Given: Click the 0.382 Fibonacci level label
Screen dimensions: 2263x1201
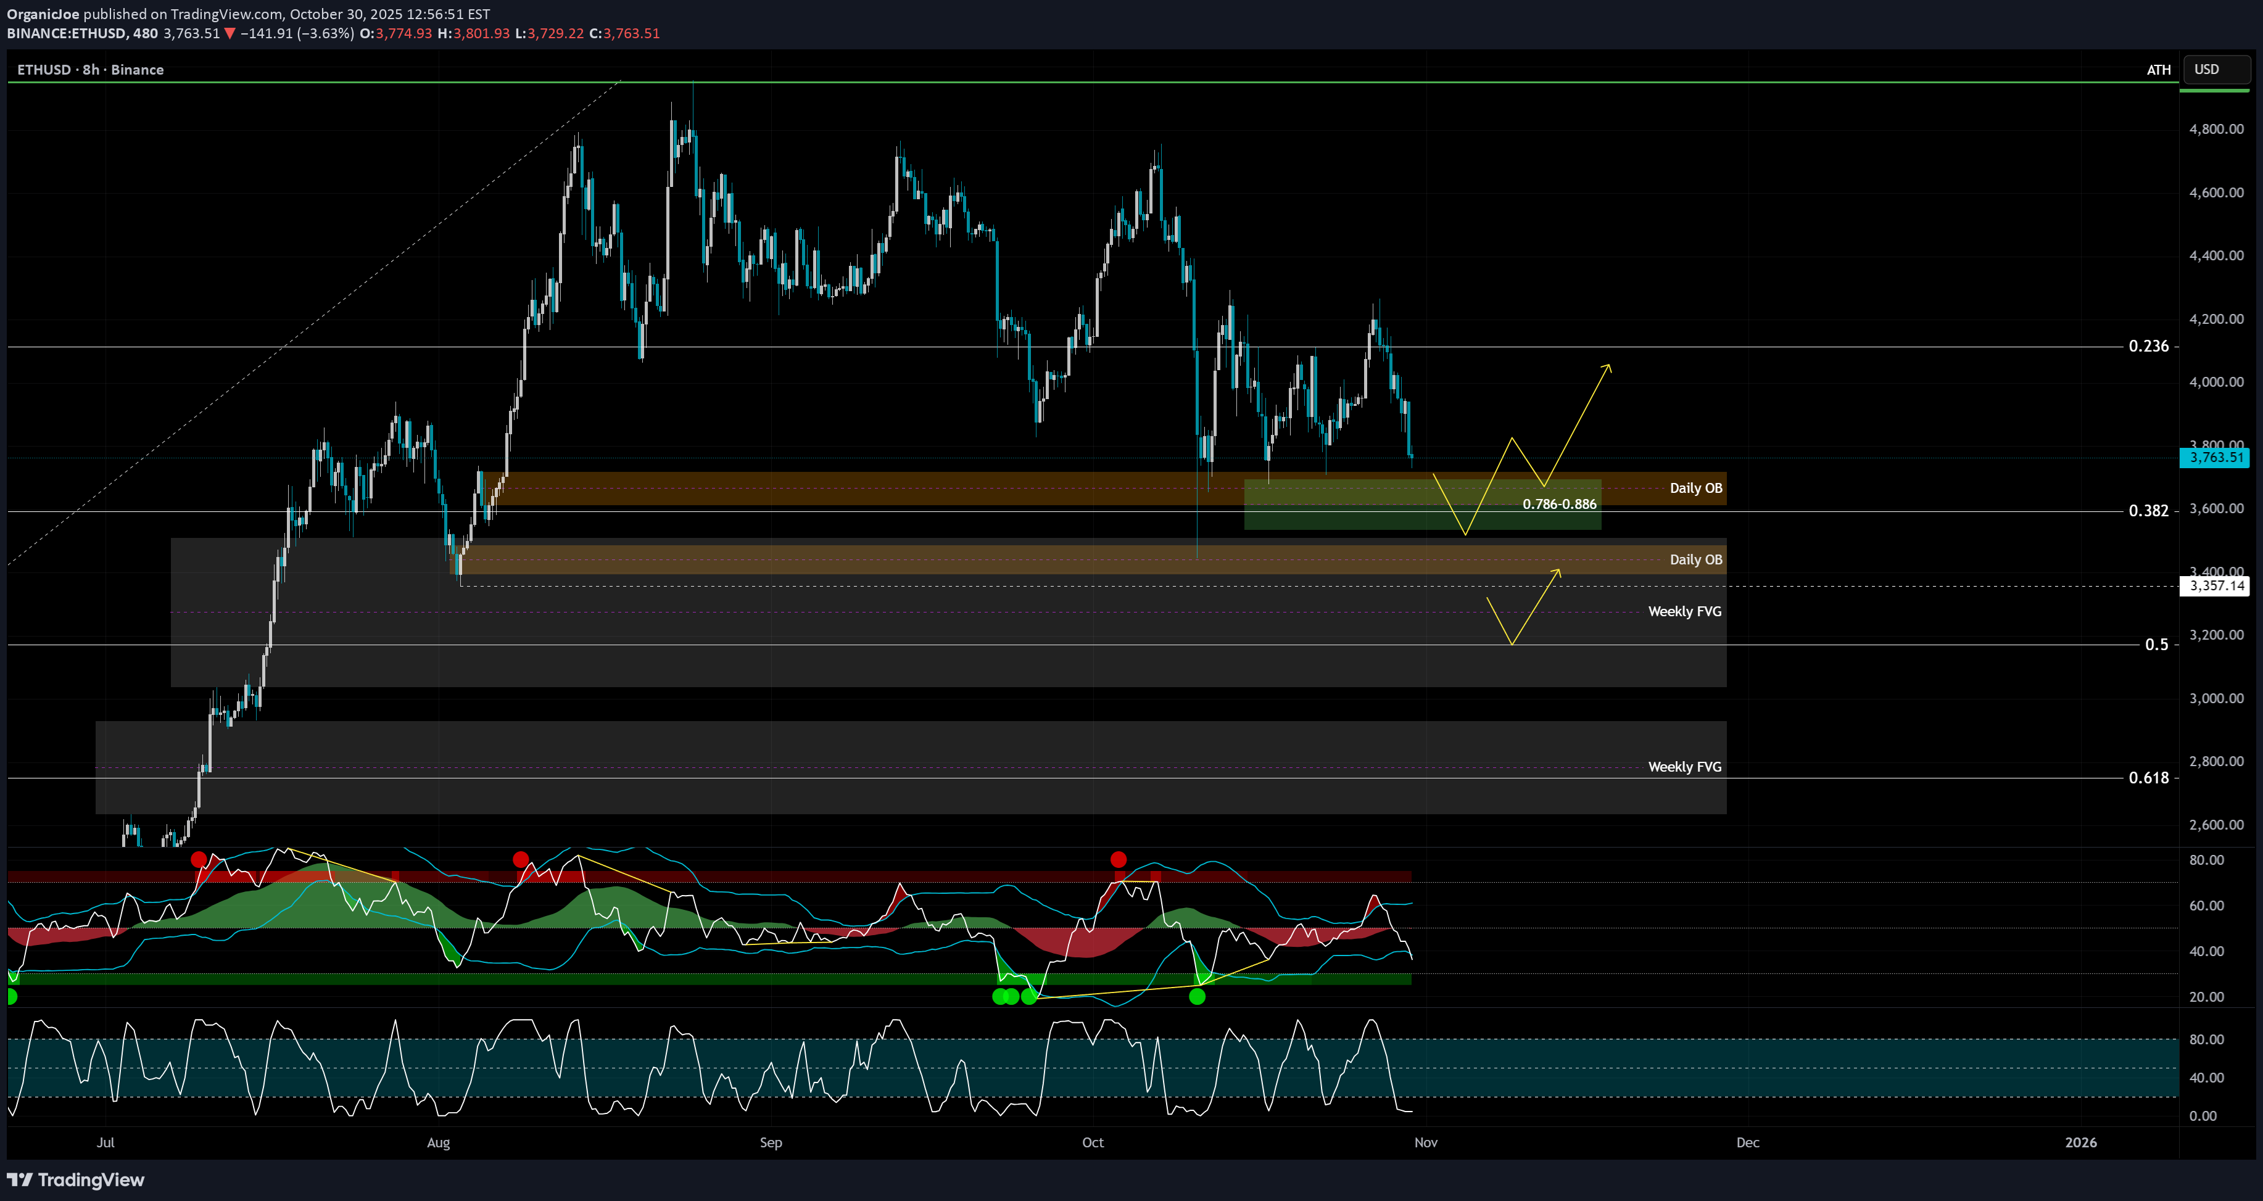Looking at the screenshot, I should [x=2148, y=511].
